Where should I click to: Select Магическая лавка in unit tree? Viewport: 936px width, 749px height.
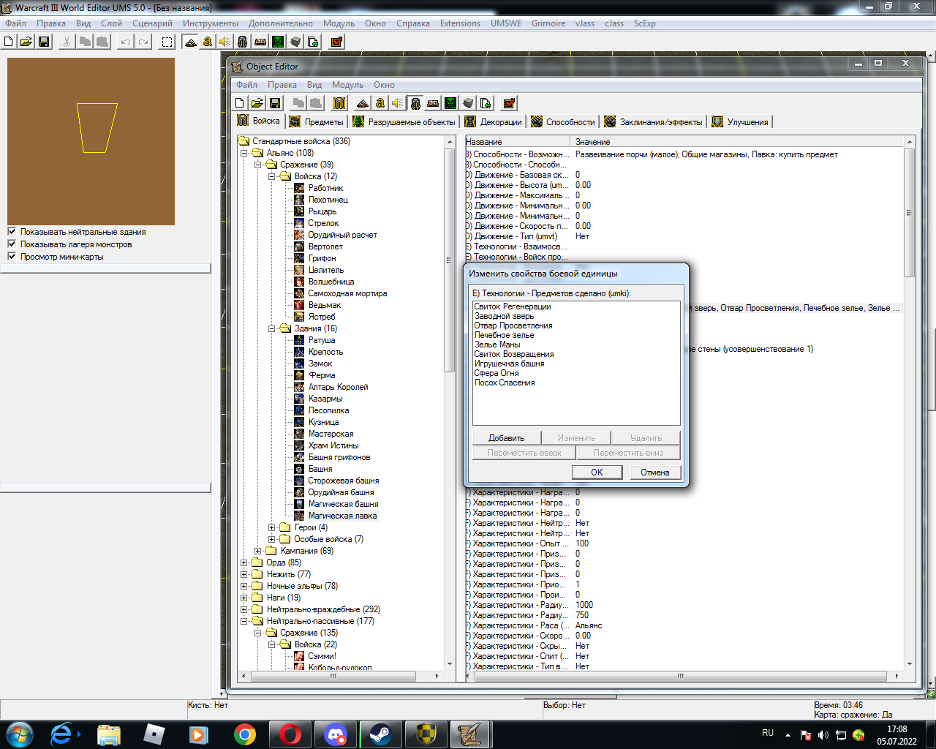tap(343, 516)
